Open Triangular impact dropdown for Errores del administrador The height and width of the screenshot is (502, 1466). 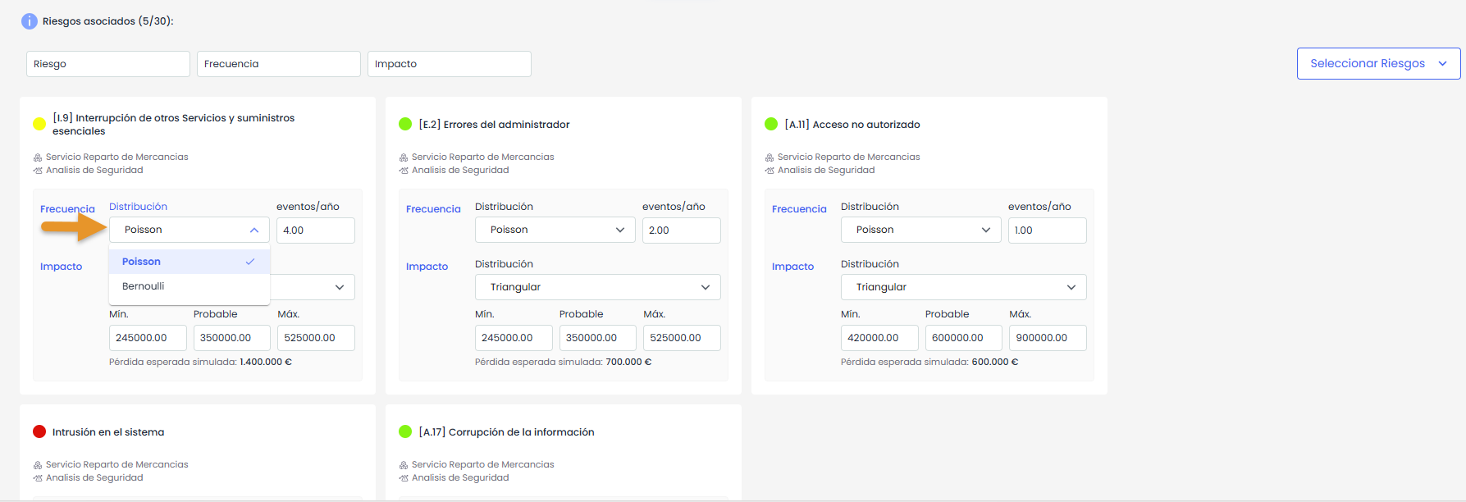[x=598, y=287]
